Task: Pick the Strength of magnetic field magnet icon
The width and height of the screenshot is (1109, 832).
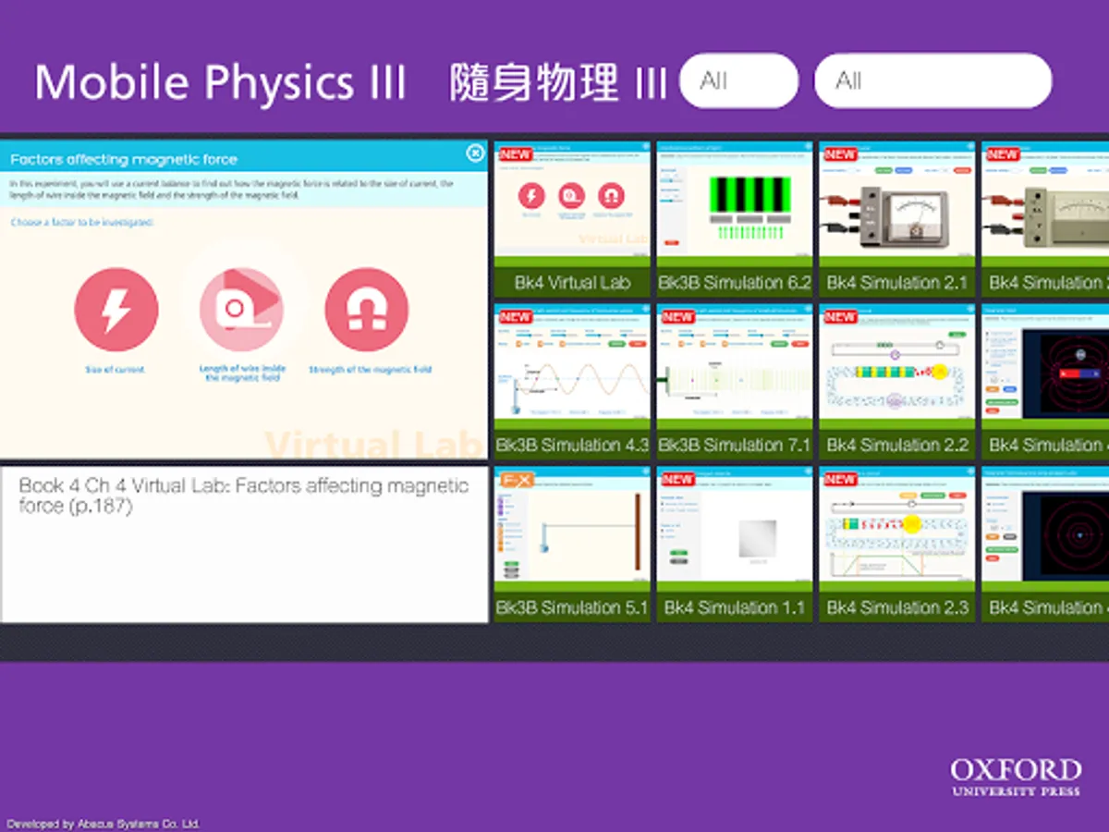Action: [x=367, y=310]
